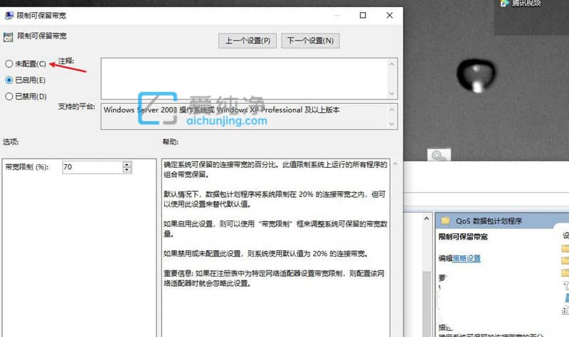Select the 已启用(E) radio button
The width and height of the screenshot is (569, 337).
tap(26, 80)
